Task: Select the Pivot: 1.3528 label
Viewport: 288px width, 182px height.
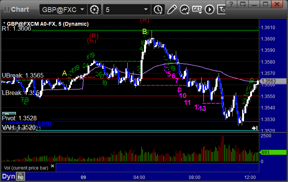Action: coord(19,118)
